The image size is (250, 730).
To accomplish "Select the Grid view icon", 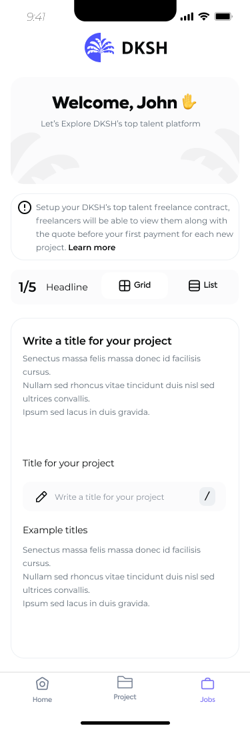I will click(125, 286).
